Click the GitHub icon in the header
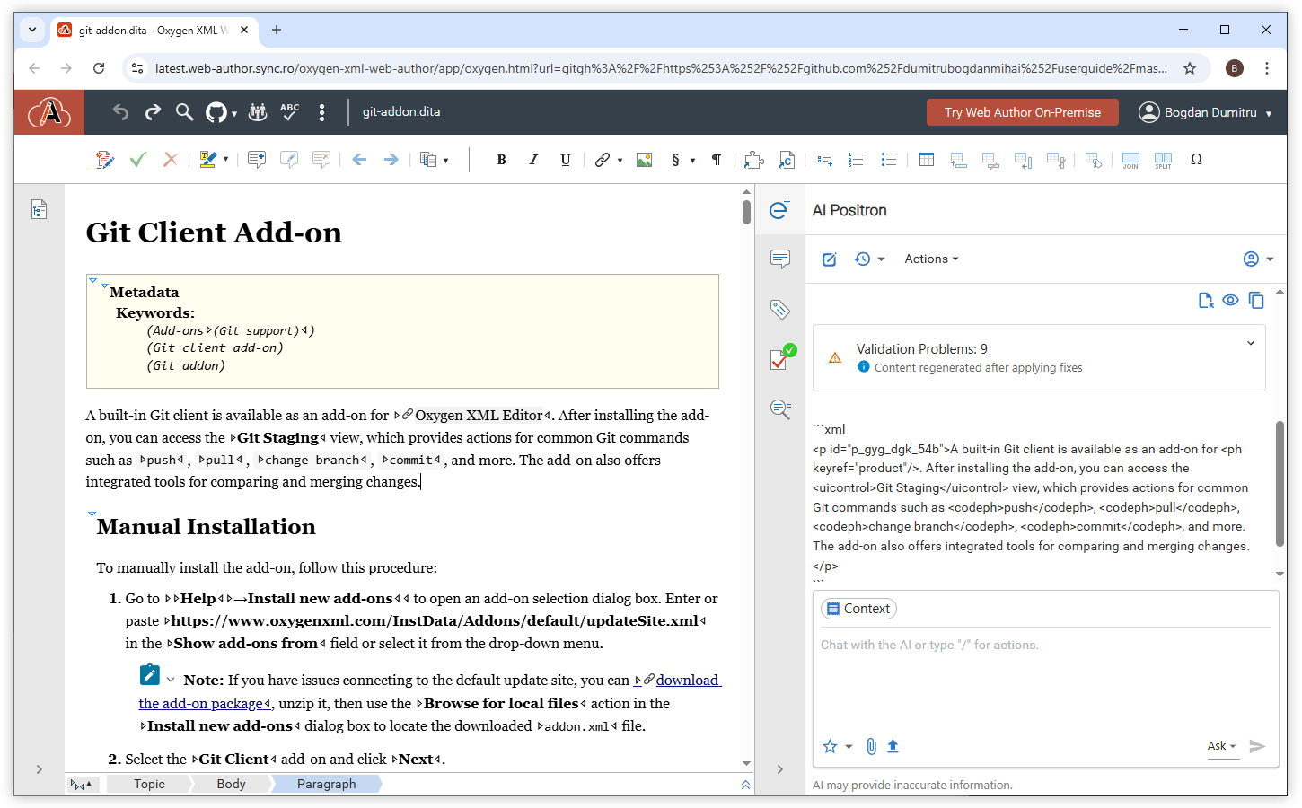Viewport: 1302px width, 808px height. click(216, 112)
